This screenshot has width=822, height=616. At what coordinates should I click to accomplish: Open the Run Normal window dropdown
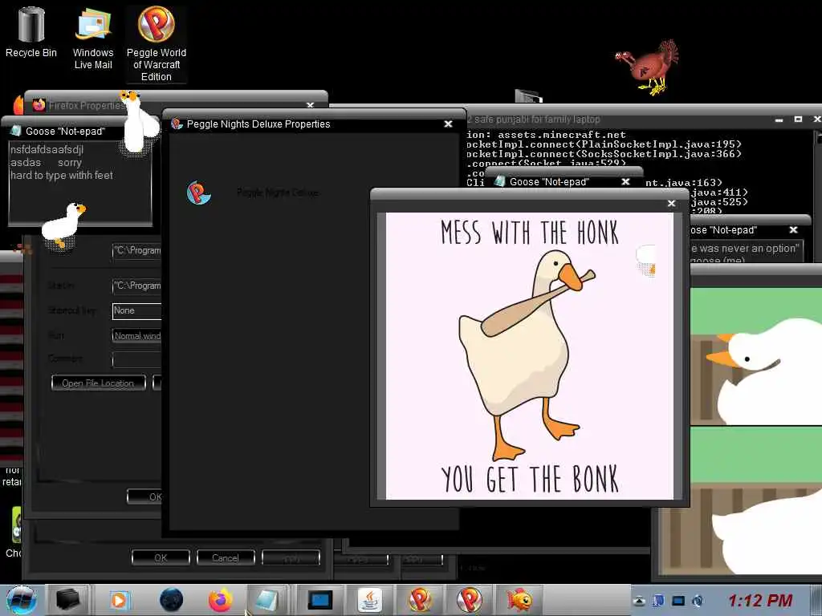136,336
